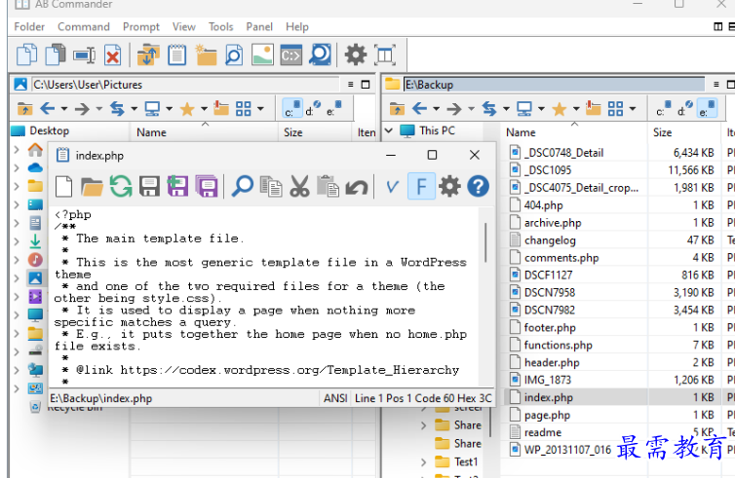Click the Help menu
Viewport: 735px width, 478px height.
[x=297, y=26]
